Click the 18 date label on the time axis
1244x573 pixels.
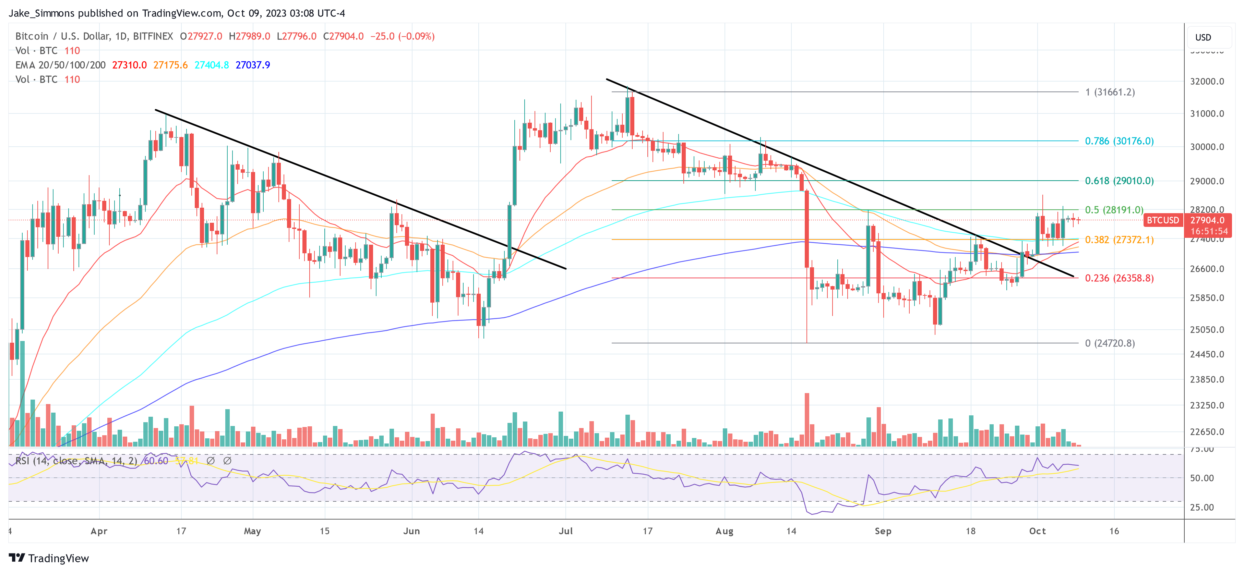[971, 531]
